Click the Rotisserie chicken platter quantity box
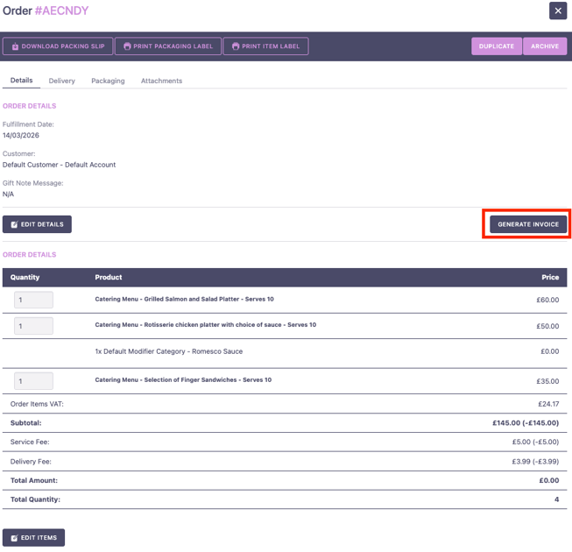Image resolution: width=572 pixels, height=552 pixels. (x=33, y=326)
